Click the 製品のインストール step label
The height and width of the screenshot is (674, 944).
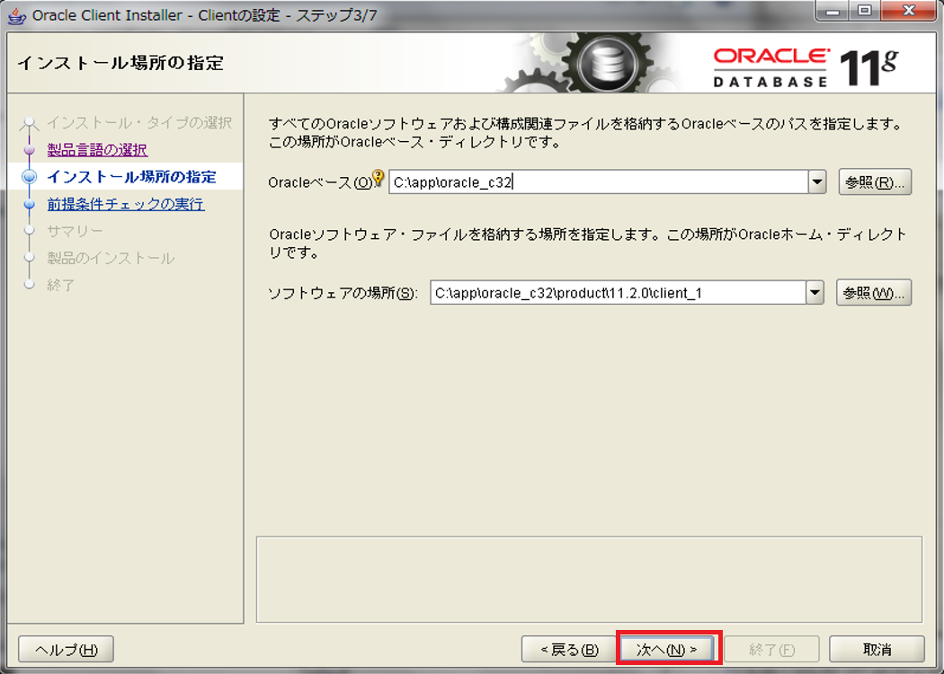click(111, 258)
